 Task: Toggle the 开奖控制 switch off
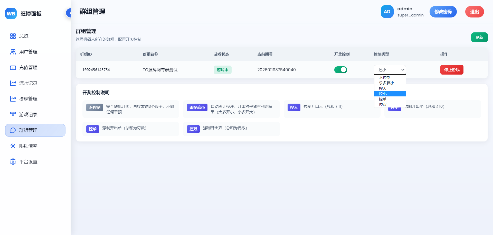pos(340,70)
